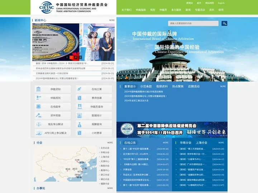Select 香港中心 in the branch list

(105, 170)
